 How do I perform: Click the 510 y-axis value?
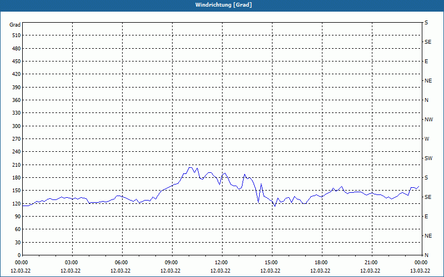coord(17,35)
